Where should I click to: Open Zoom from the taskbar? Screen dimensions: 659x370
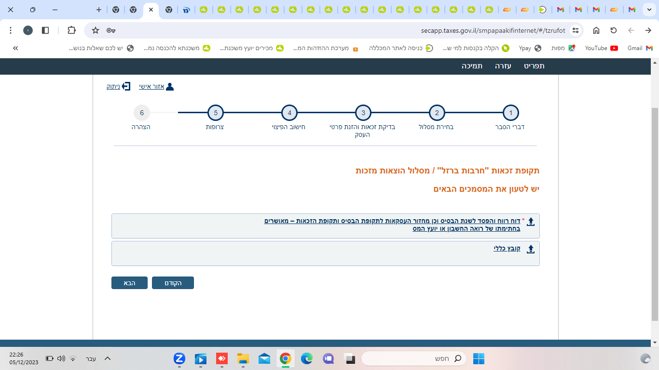[x=179, y=358]
